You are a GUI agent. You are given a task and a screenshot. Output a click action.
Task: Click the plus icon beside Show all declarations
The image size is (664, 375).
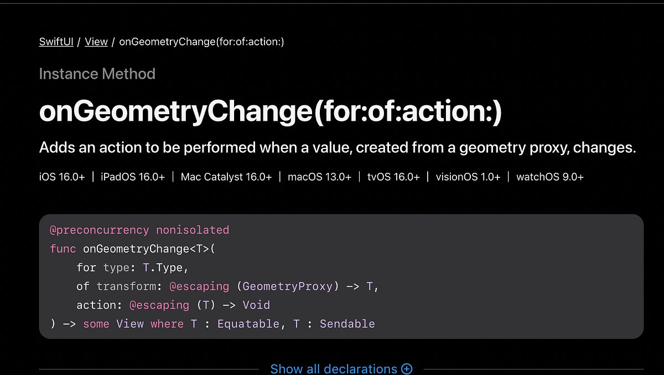click(407, 368)
